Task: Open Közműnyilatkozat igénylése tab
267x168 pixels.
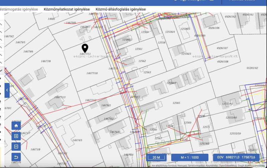Action: tap(66, 9)
